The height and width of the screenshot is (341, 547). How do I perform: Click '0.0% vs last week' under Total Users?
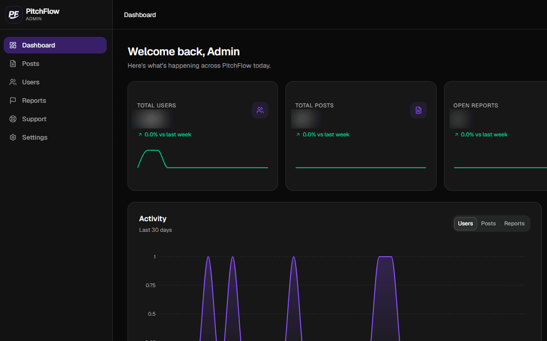168,135
